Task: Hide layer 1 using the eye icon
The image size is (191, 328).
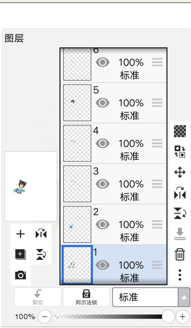Action: [102, 265]
